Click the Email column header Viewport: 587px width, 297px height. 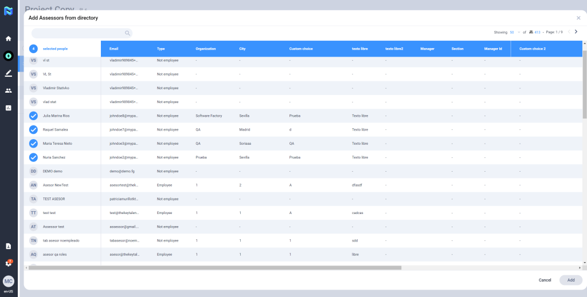(x=114, y=49)
